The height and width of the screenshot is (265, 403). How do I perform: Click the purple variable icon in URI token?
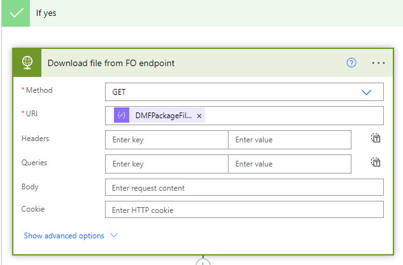pyautogui.click(x=122, y=116)
